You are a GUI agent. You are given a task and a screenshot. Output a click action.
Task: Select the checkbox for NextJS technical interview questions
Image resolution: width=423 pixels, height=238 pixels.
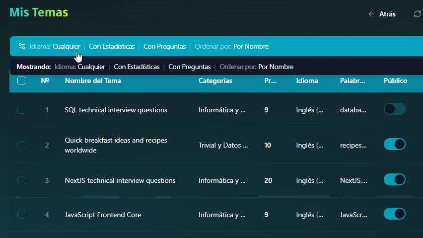point(21,180)
